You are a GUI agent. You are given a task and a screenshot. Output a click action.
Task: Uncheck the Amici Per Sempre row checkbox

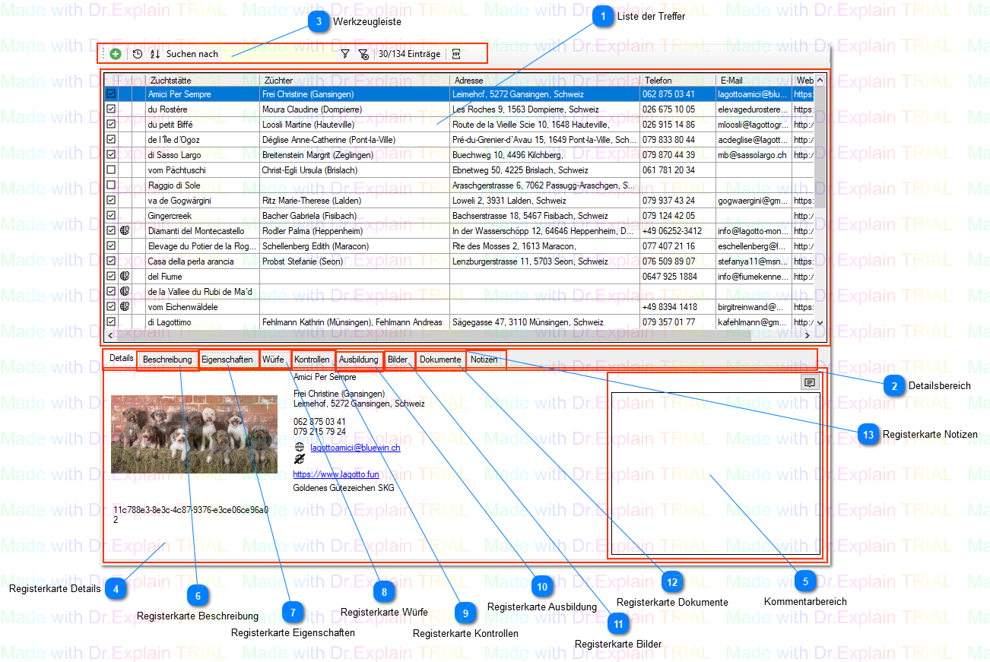[x=111, y=94]
